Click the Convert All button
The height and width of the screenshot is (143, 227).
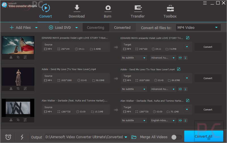click(204, 136)
